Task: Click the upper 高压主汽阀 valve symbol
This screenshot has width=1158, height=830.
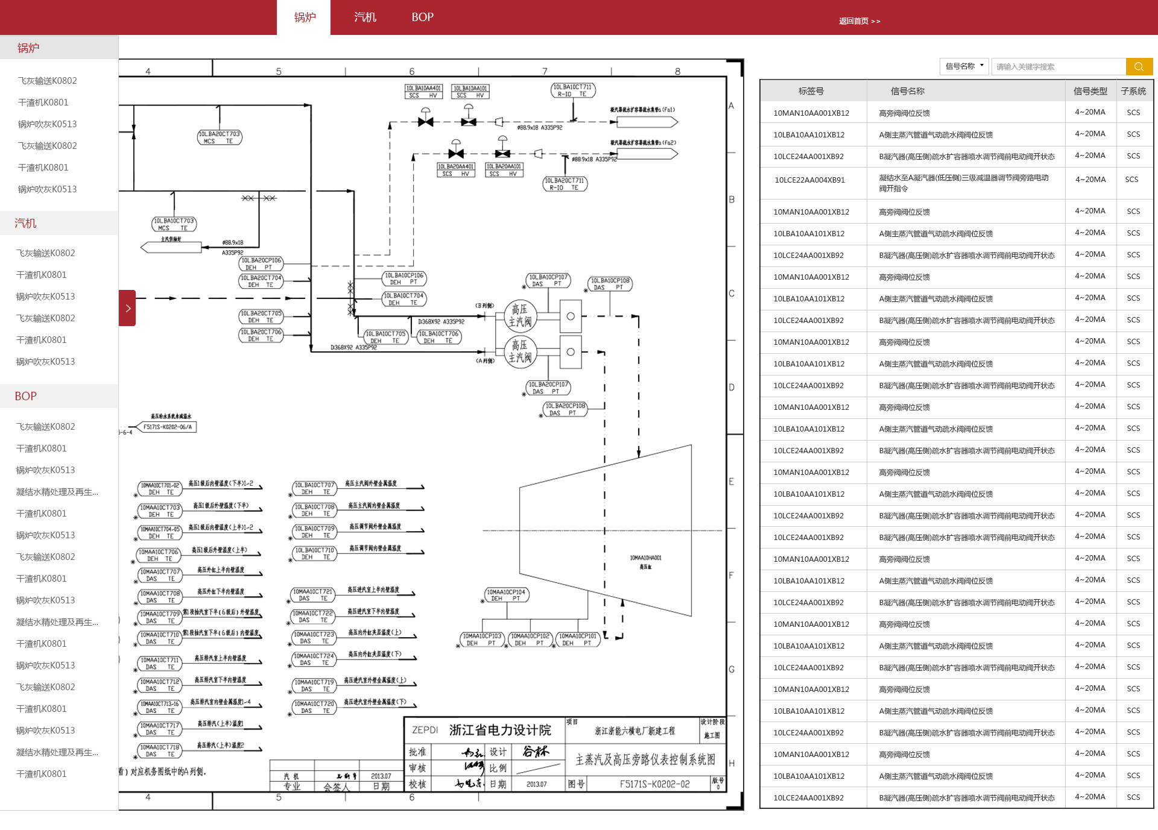Action: (x=520, y=315)
